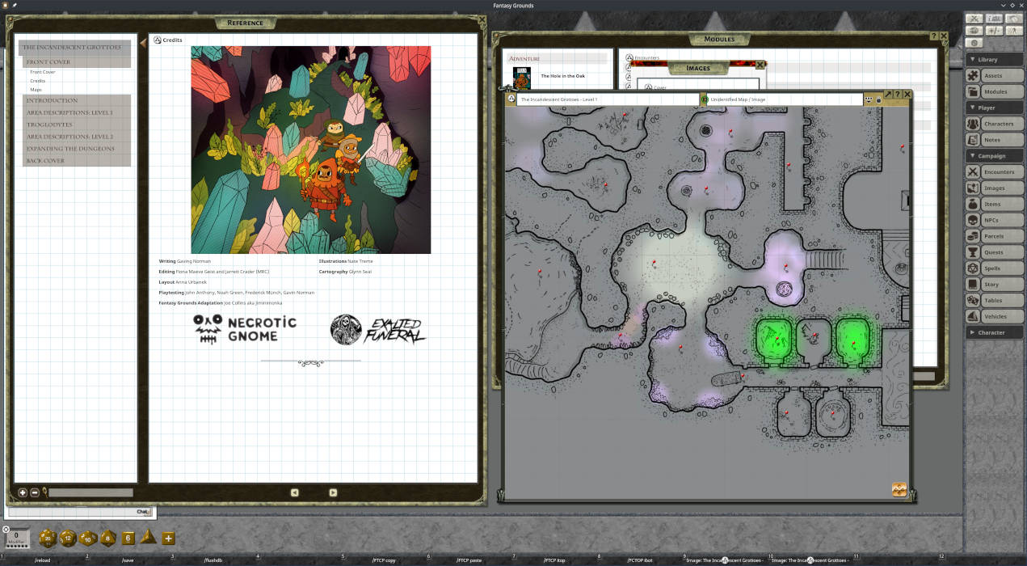This screenshot has width=1027, height=566.
Task: Open the Credits page entry
Action: point(38,81)
